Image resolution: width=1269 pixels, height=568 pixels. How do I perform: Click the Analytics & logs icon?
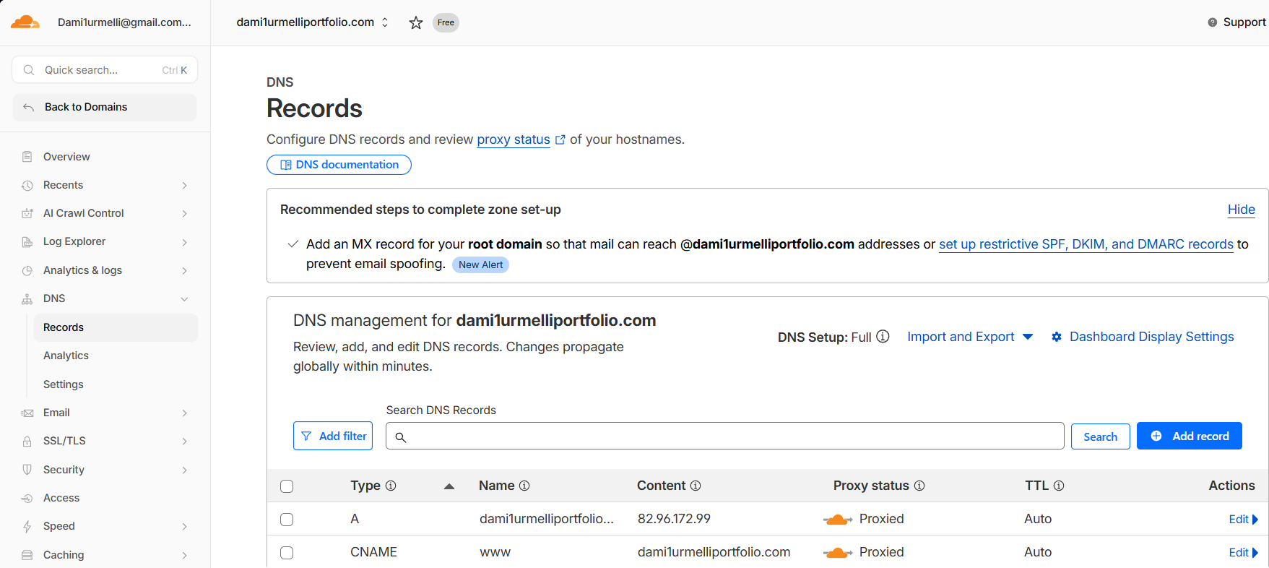[x=27, y=270]
